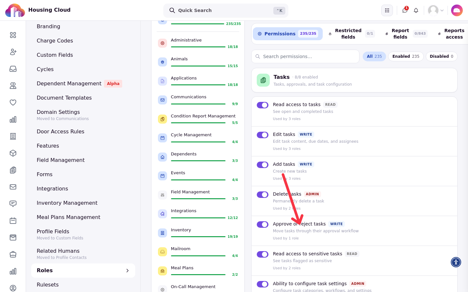Switch to the Report fields tab
Image resolution: width=468 pixels, height=292 pixels.
(x=406, y=34)
